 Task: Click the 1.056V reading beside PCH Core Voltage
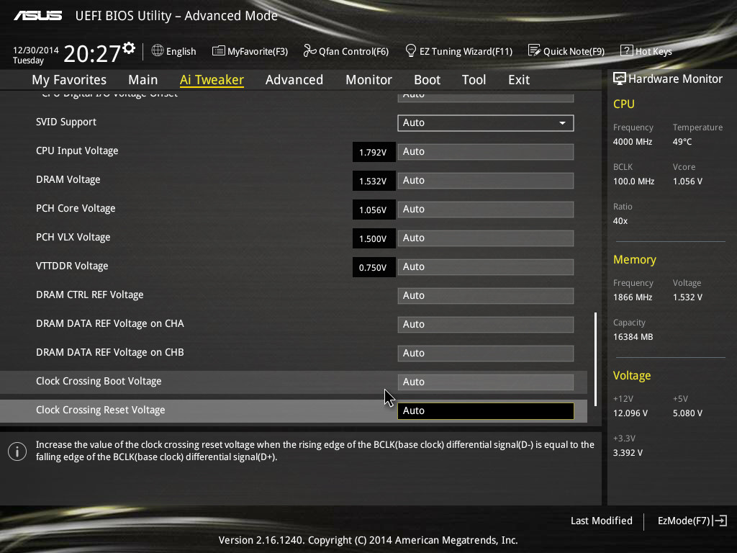tap(373, 210)
